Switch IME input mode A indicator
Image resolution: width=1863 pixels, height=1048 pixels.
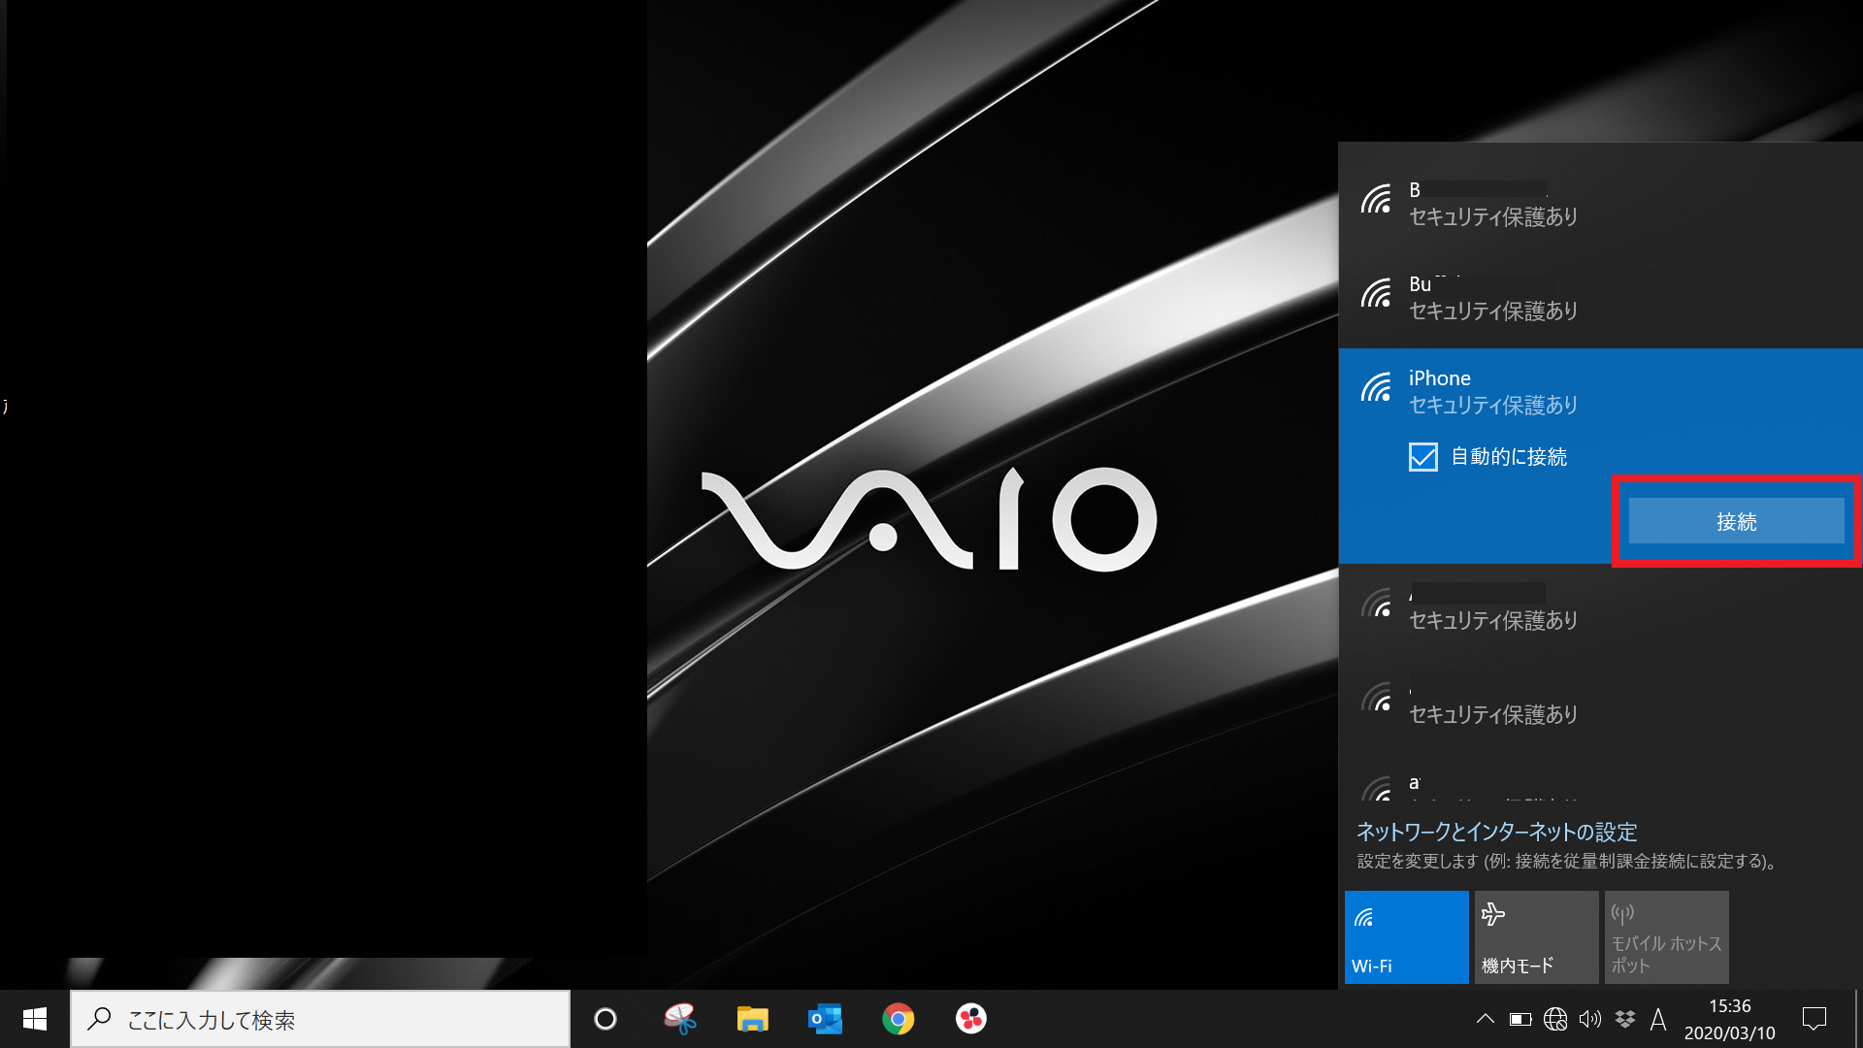click(x=1658, y=1019)
